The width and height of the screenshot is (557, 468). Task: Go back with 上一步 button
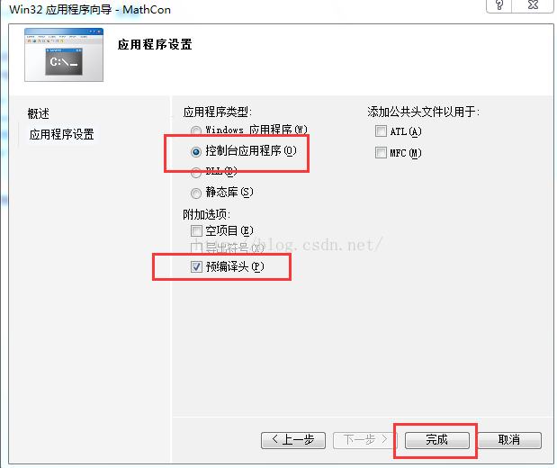pyautogui.click(x=293, y=440)
